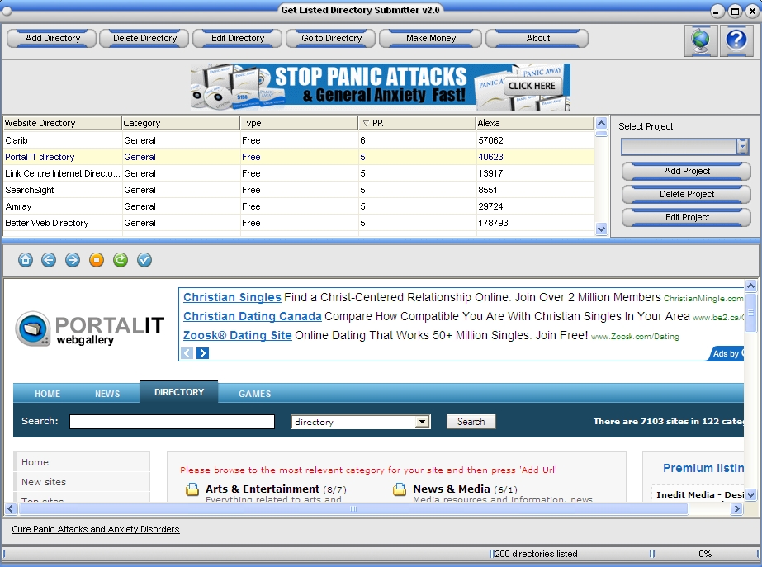Image resolution: width=762 pixels, height=567 pixels.
Task: Click the webpage Search button
Action: pyautogui.click(x=471, y=422)
